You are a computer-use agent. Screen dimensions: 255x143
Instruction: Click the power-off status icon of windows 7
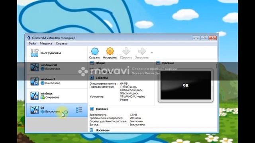coord(43,83)
